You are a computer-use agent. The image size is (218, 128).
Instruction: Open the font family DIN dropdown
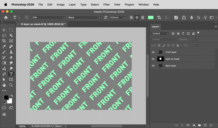[x=64, y=17]
